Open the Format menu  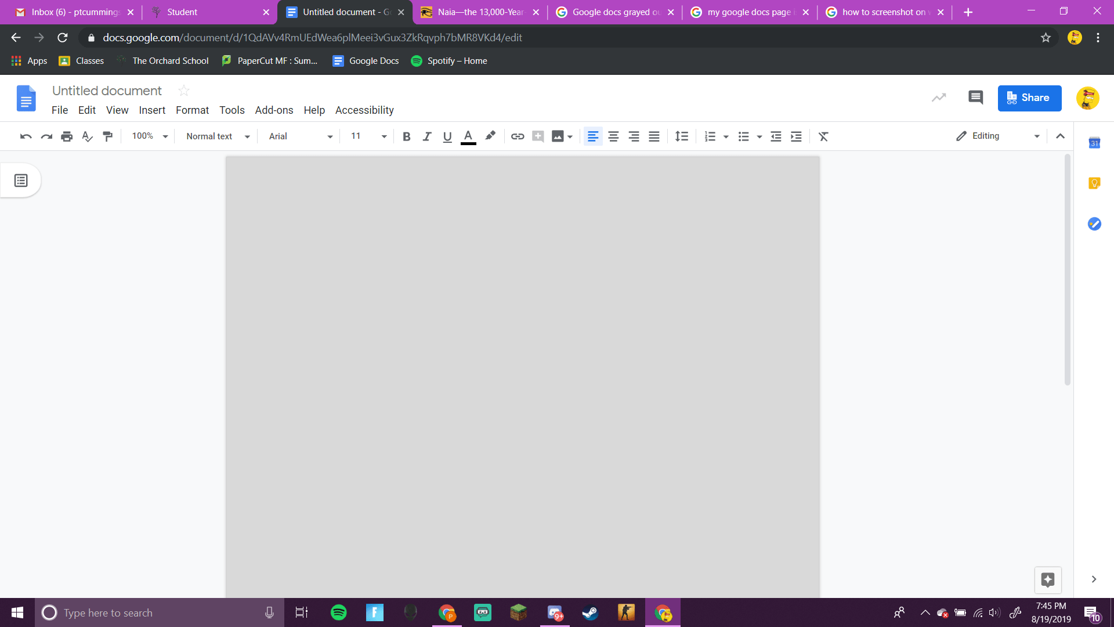192,110
